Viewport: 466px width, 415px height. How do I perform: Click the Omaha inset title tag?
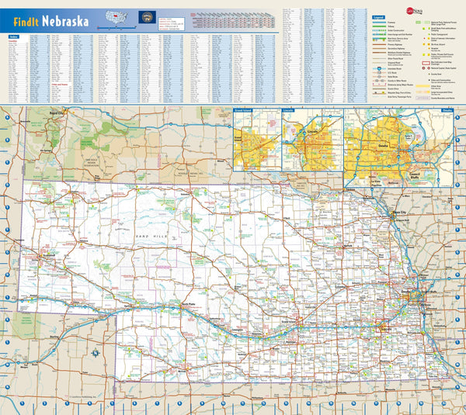click(447, 110)
